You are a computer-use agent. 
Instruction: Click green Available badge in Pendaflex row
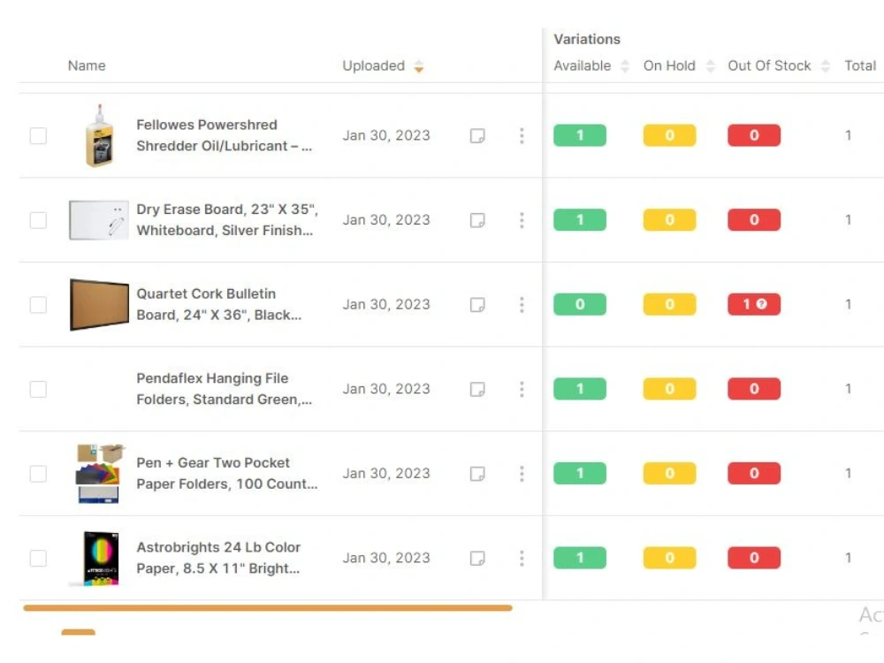tap(580, 389)
